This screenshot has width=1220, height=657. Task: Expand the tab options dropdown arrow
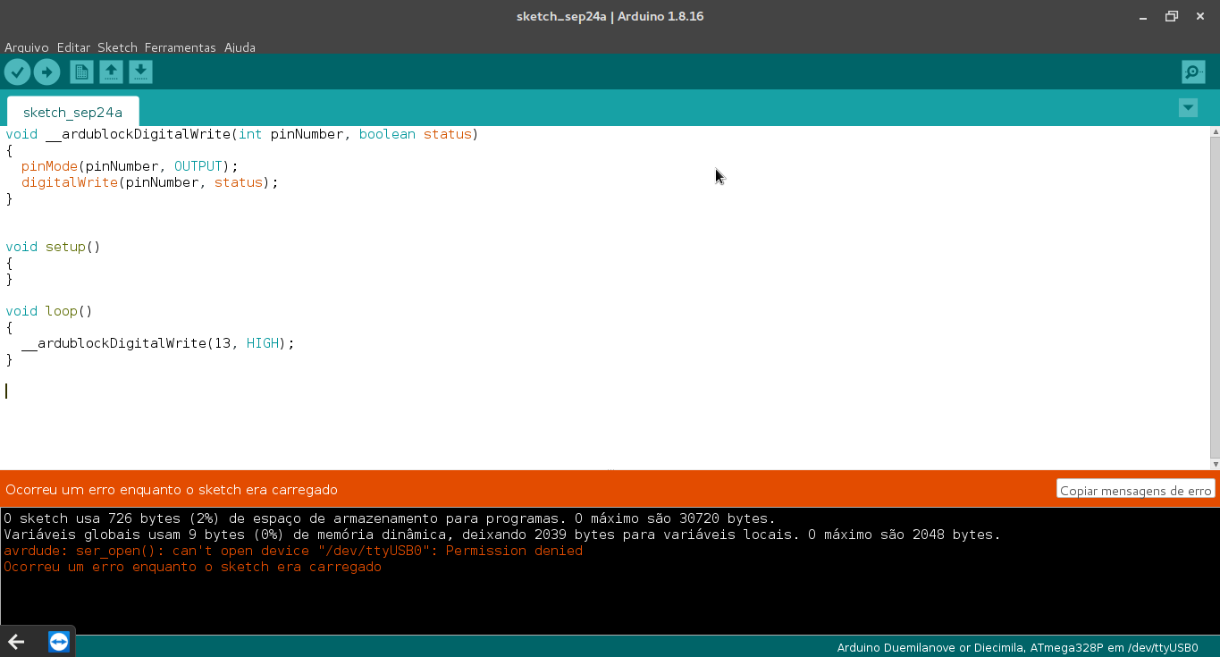pyautogui.click(x=1188, y=108)
